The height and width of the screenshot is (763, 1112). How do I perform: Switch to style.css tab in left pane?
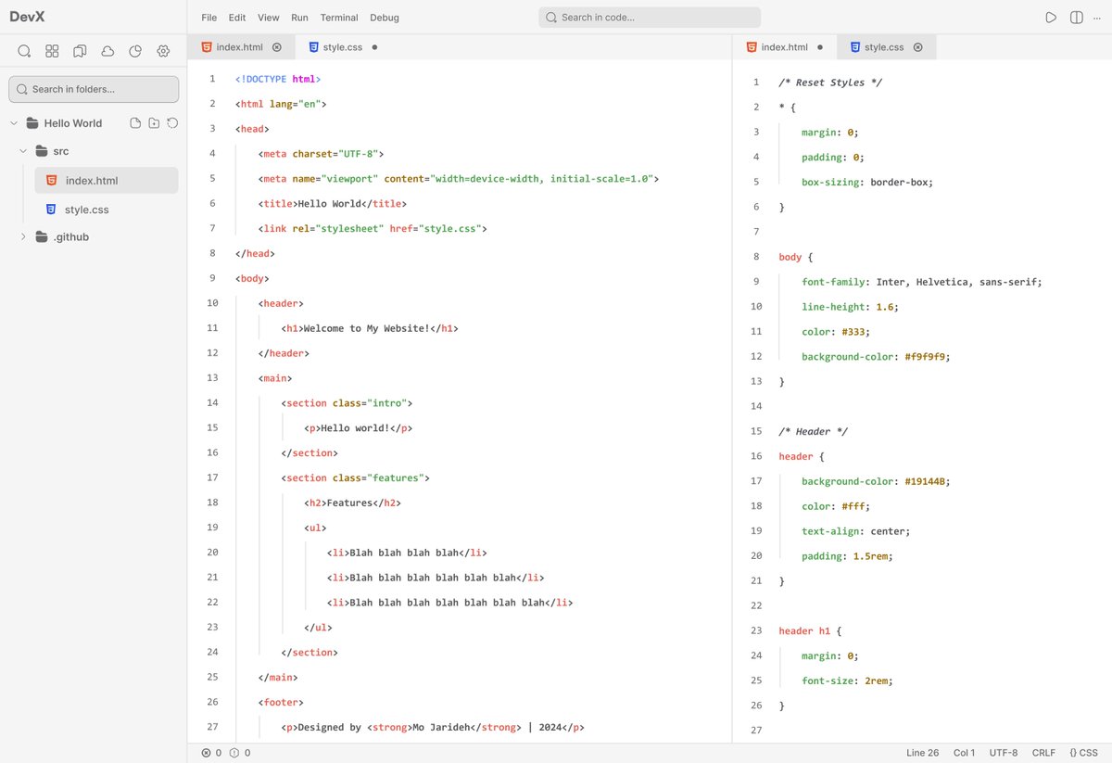[342, 47]
